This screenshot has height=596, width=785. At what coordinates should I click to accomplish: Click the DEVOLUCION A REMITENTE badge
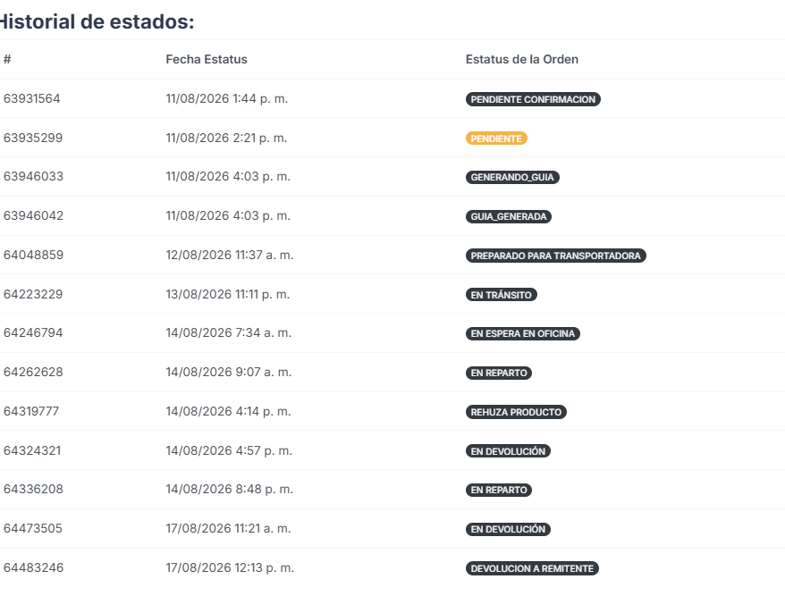coord(532,568)
